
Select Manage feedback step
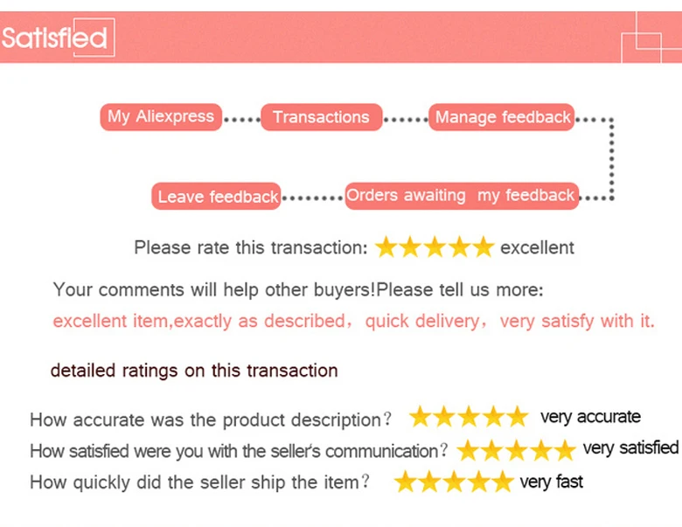[x=502, y=117]
